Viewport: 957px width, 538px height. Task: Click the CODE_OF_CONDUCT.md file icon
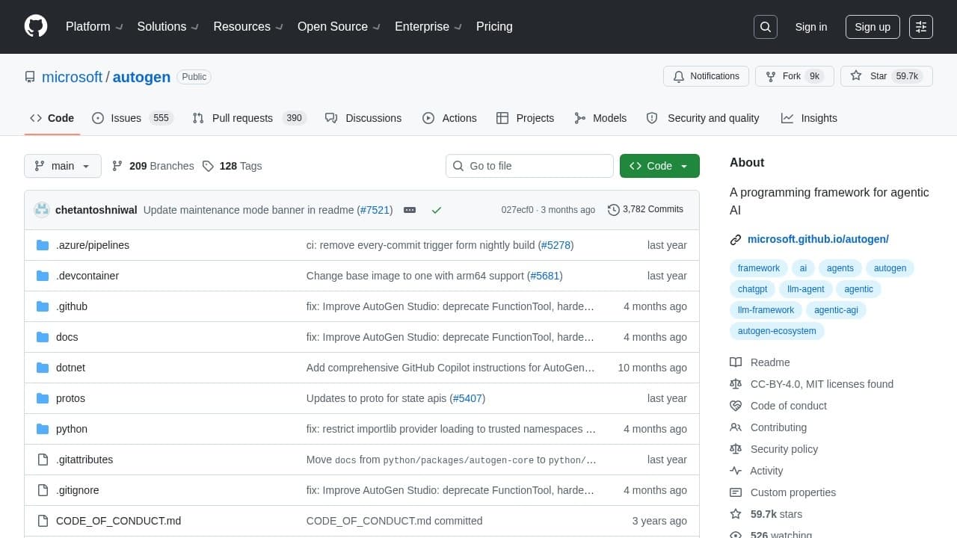click(43, 521)
